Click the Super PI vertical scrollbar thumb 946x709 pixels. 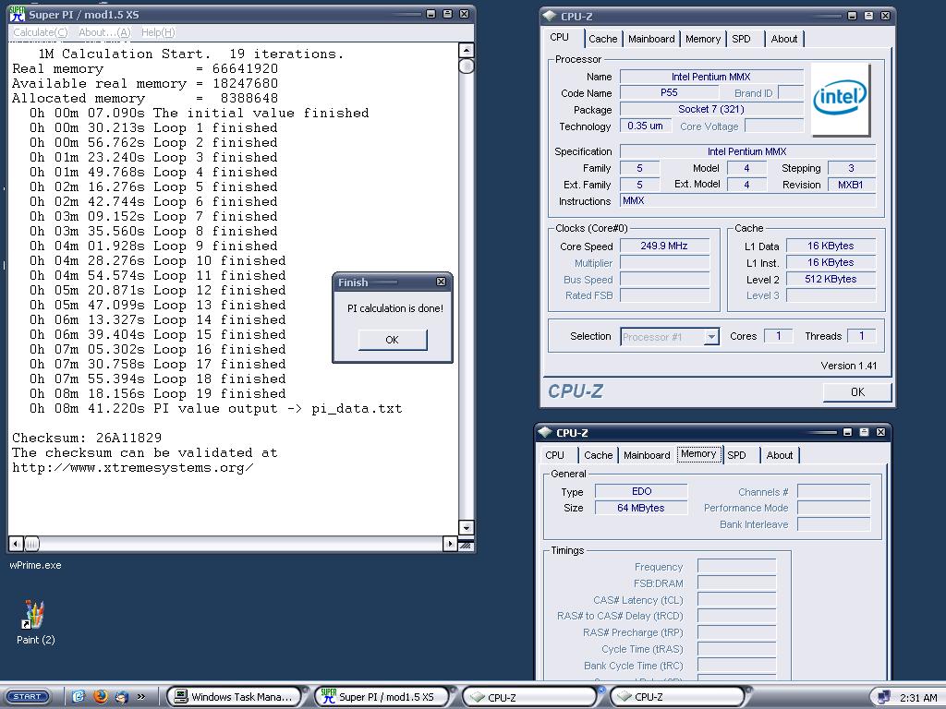466,66
